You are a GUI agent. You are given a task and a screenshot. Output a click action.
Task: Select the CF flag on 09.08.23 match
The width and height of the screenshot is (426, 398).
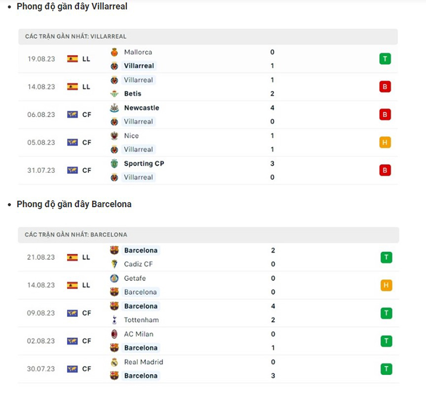coord(72,313)
